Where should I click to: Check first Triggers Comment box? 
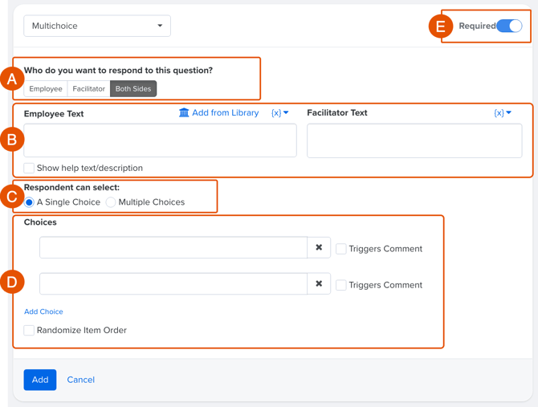pos(341,249)
